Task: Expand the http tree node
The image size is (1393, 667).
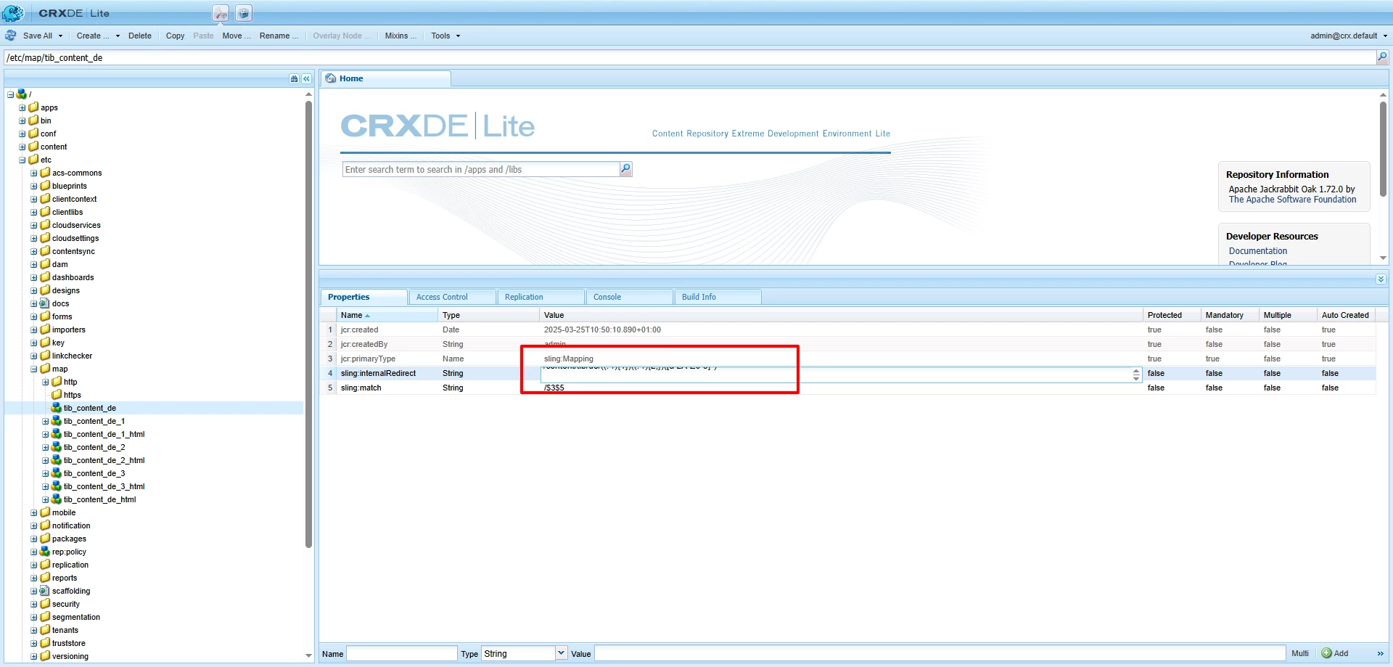Action: pyautogui.click(x=46, y=382)
